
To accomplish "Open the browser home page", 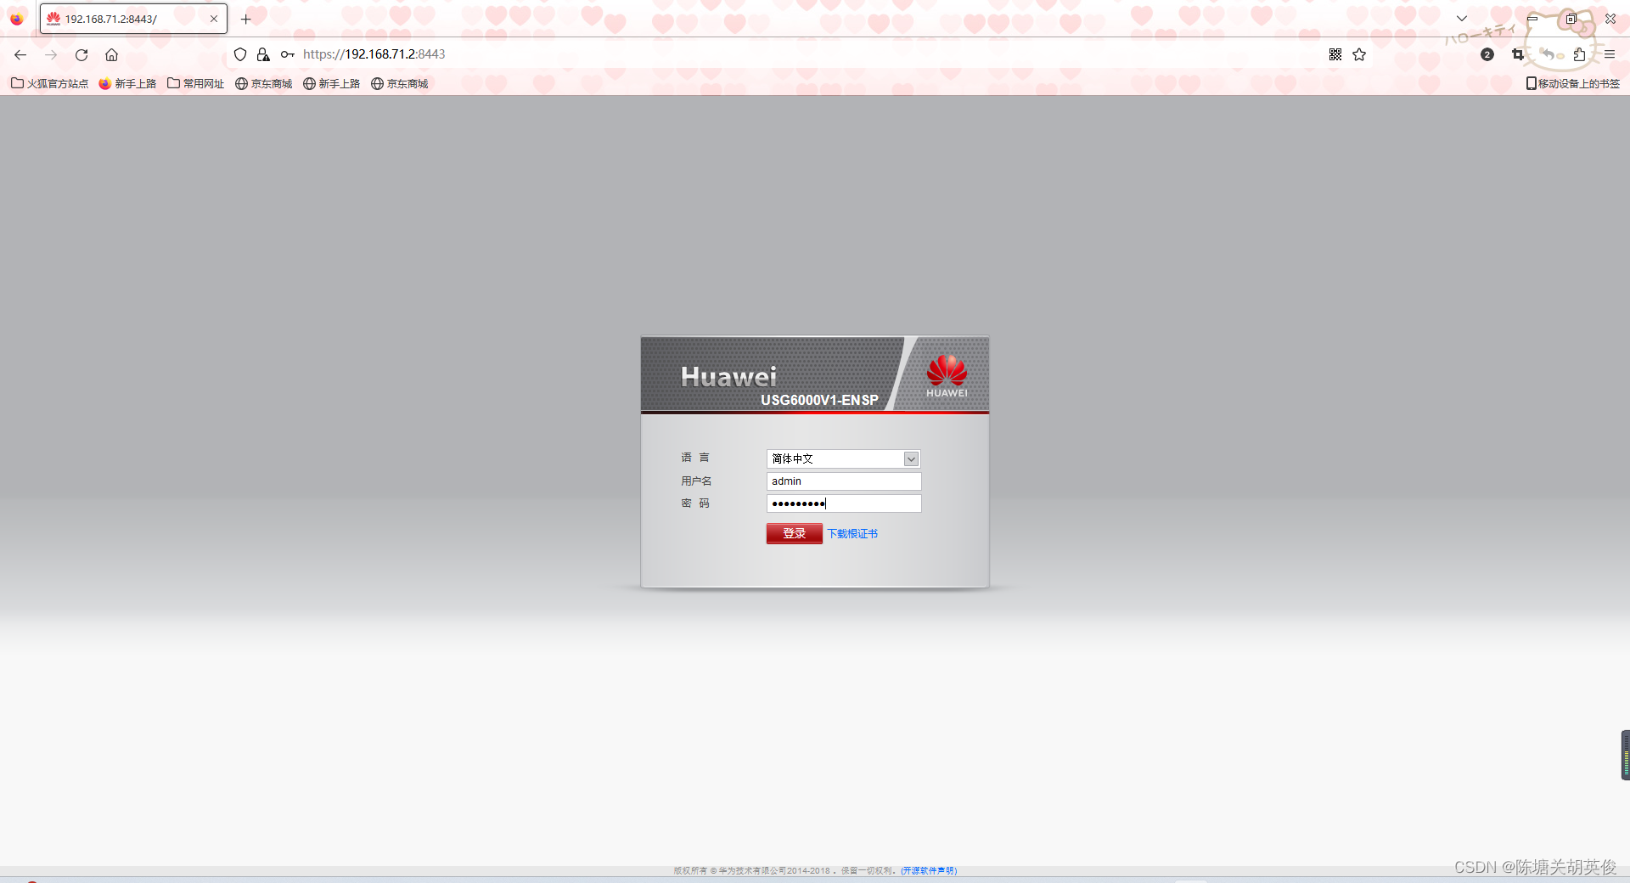I will coord(111,54).
